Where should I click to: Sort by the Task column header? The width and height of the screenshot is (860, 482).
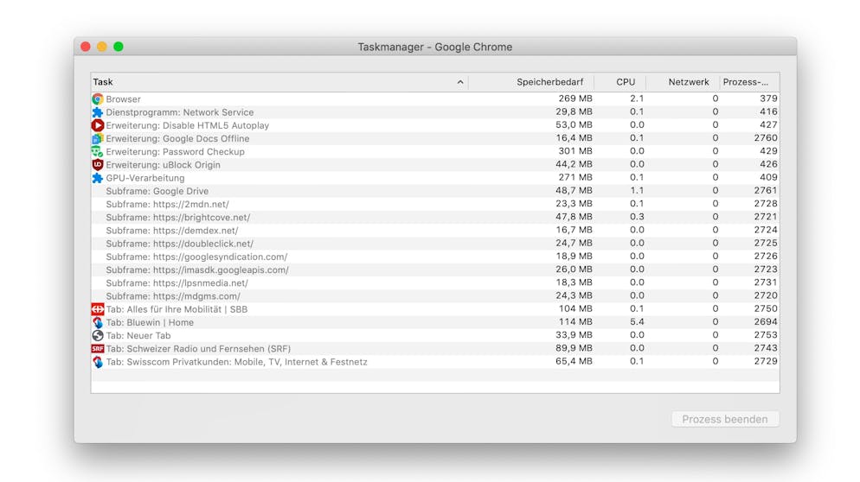(279, 82)
